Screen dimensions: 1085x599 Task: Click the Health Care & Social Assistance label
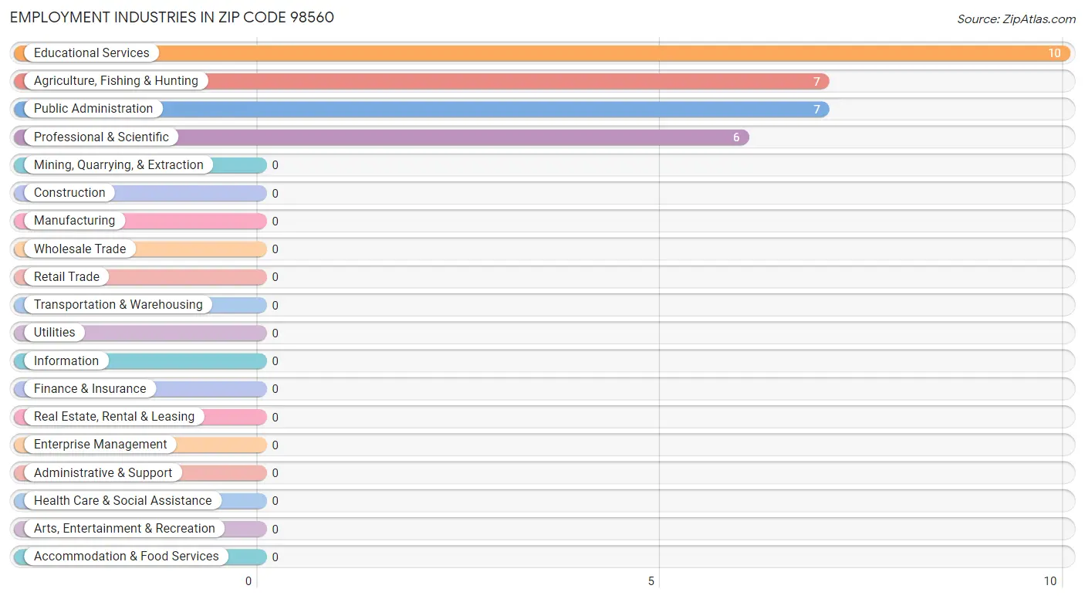click(123, 501)
